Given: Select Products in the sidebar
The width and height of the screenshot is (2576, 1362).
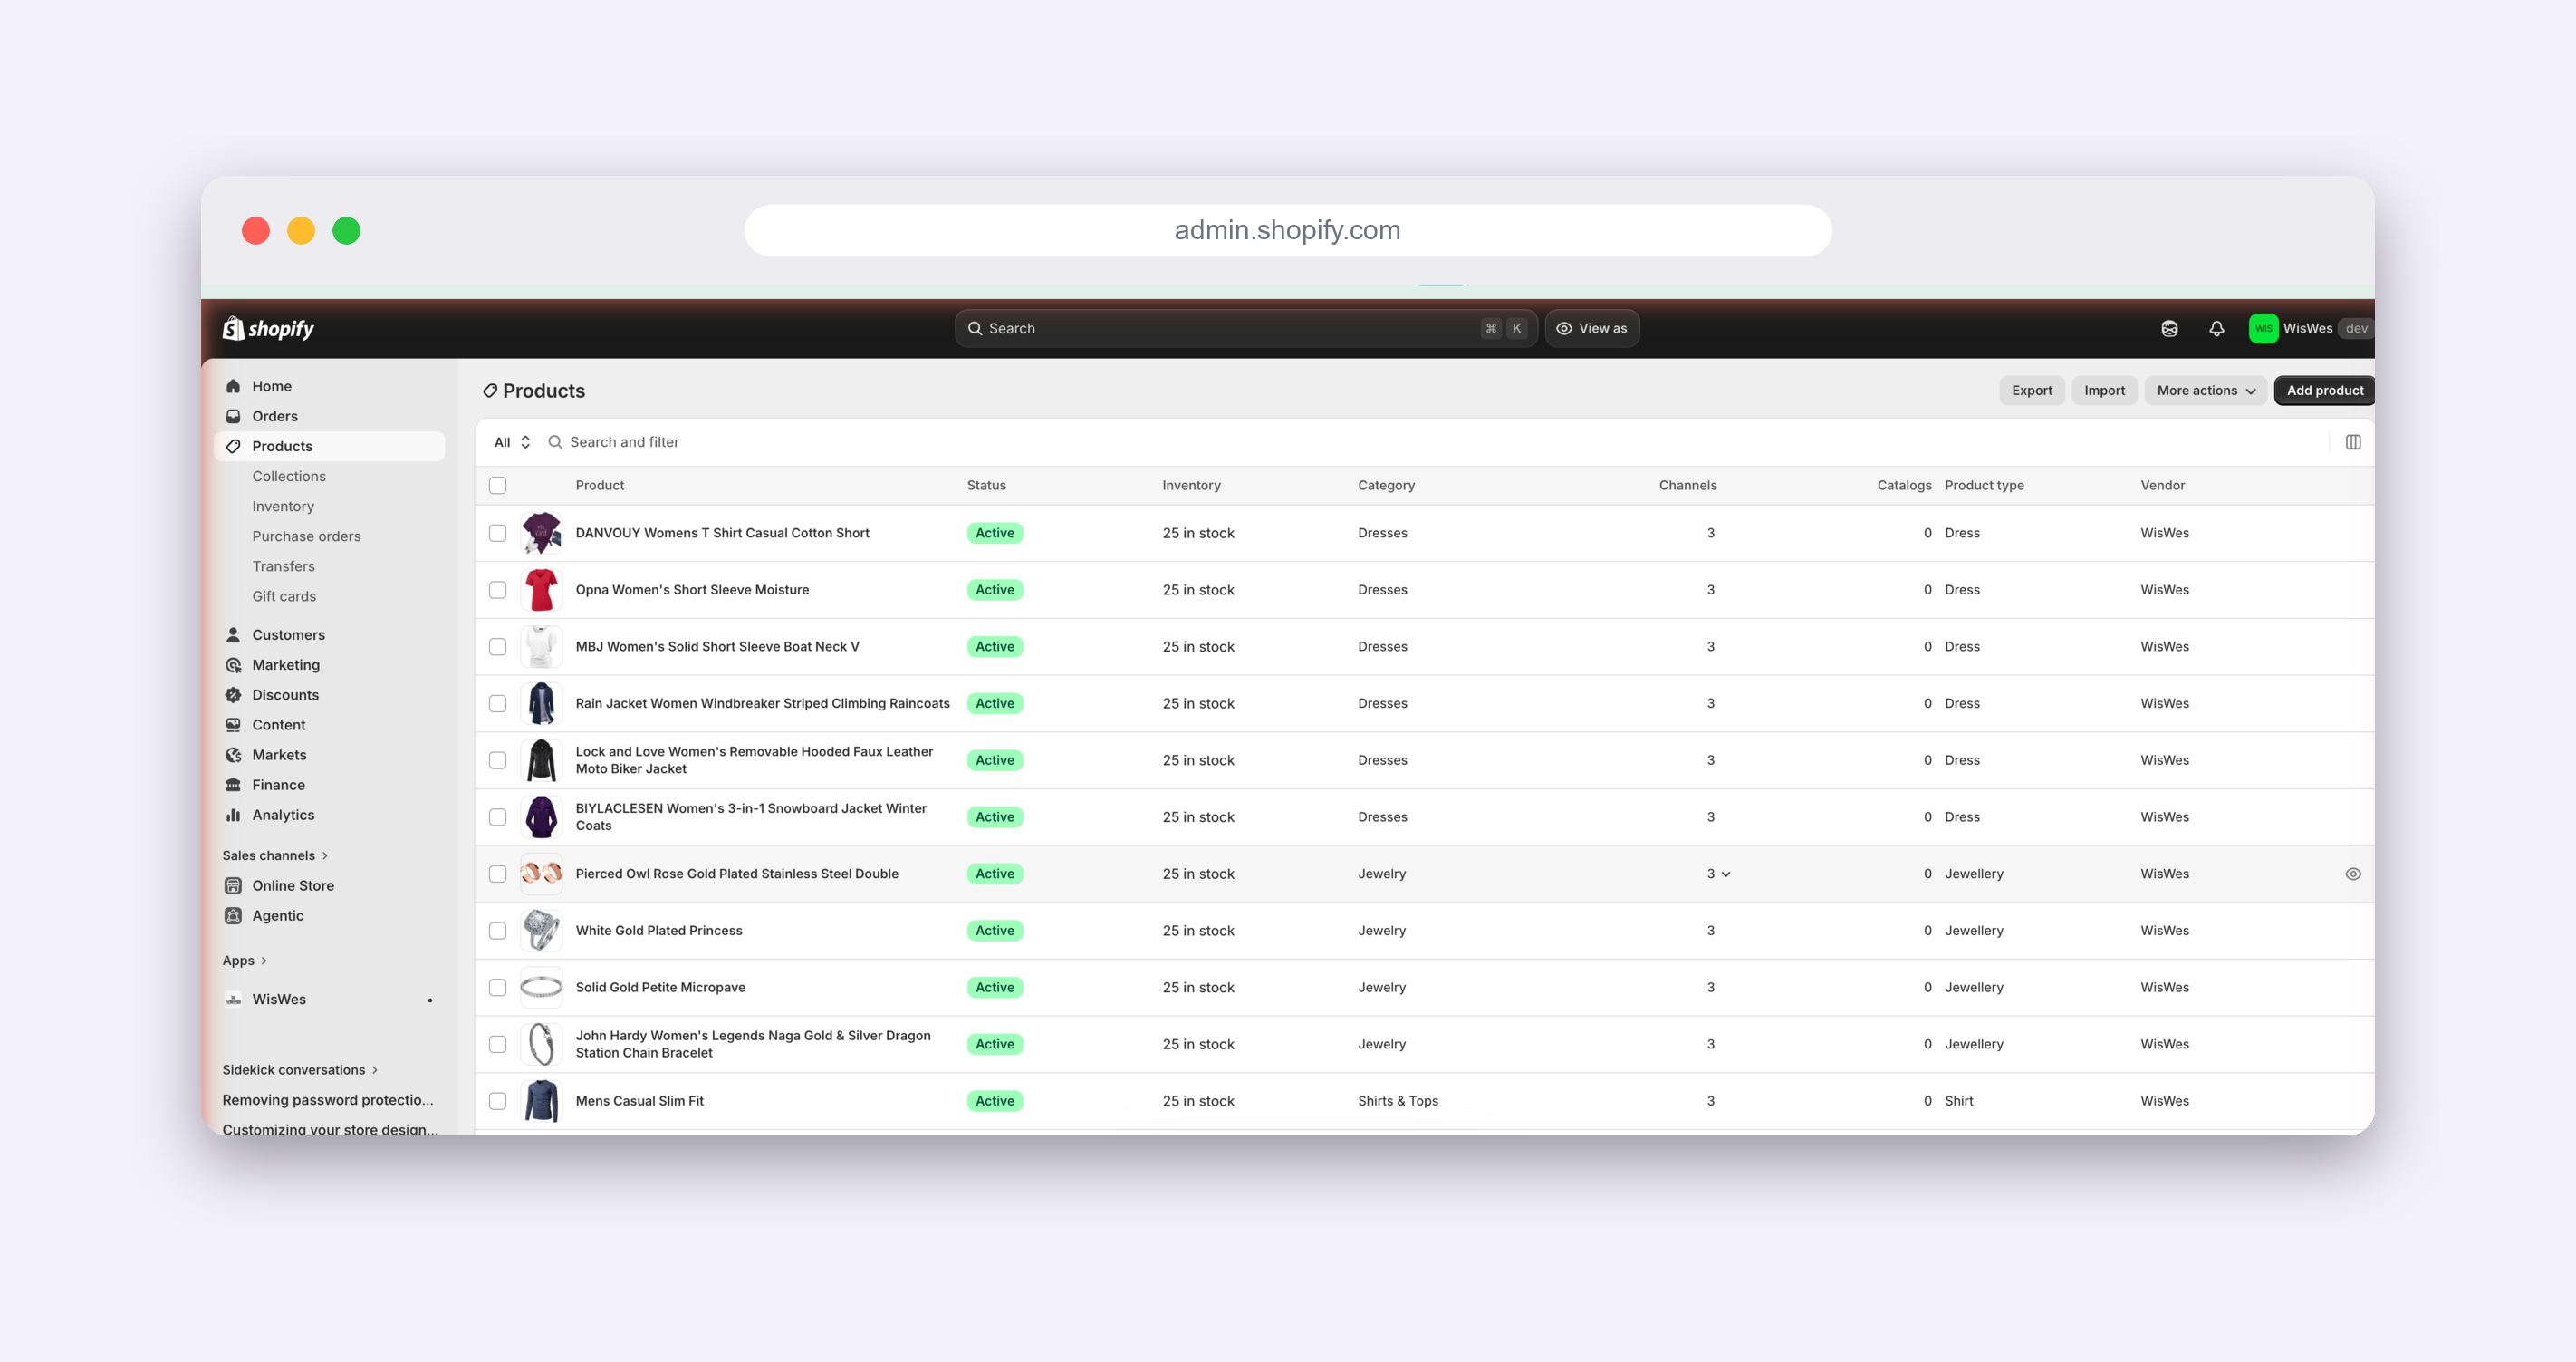Looking at the screenshot, I should tap(330, 447).
